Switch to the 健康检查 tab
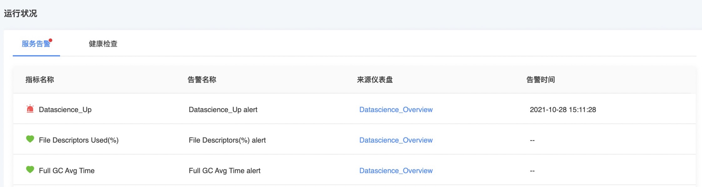Screen dimensions: 702x187 click(103, 44)
